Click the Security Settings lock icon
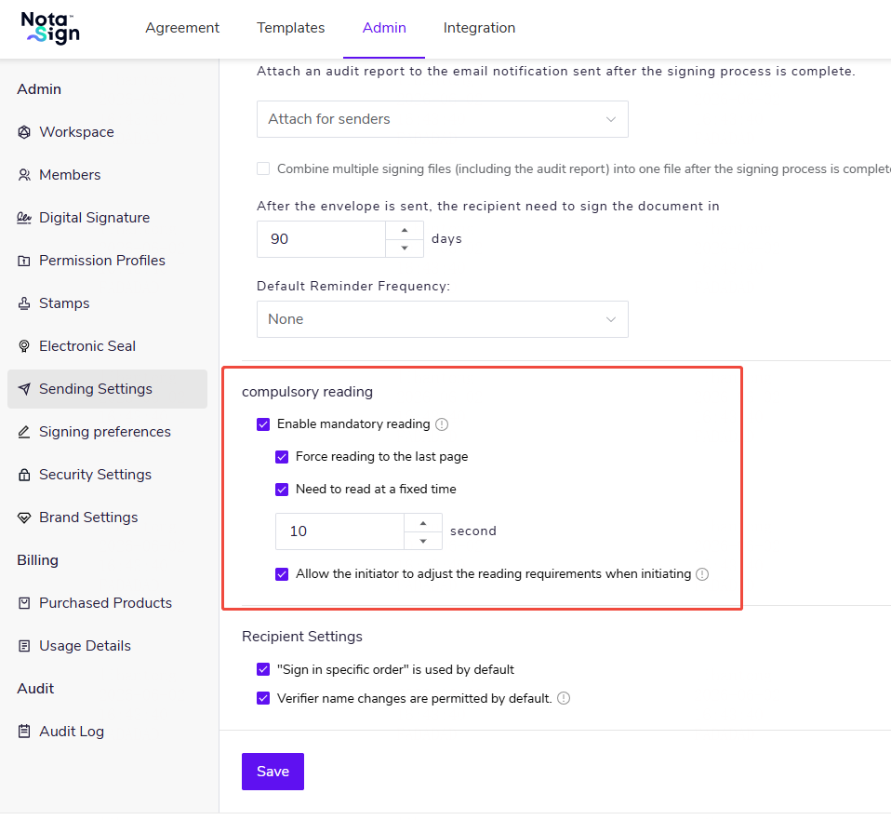 (x=24, y=475)
